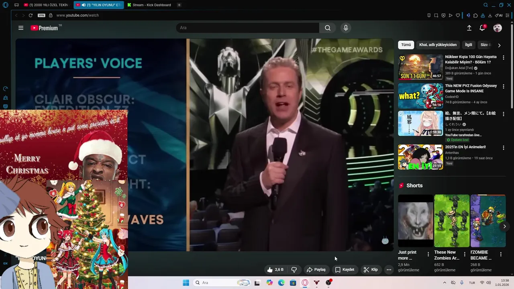The height and width of the screenshot is (289, 514).
Task: Open the downloads arrow icon
Action: 490,15
